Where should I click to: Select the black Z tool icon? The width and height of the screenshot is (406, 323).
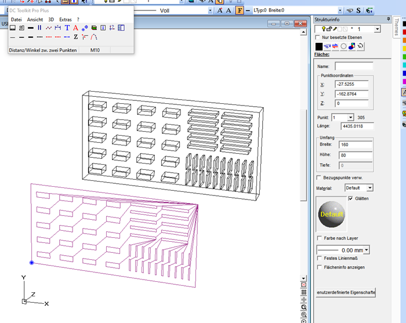pyautogui.click(x=75, y=37)
